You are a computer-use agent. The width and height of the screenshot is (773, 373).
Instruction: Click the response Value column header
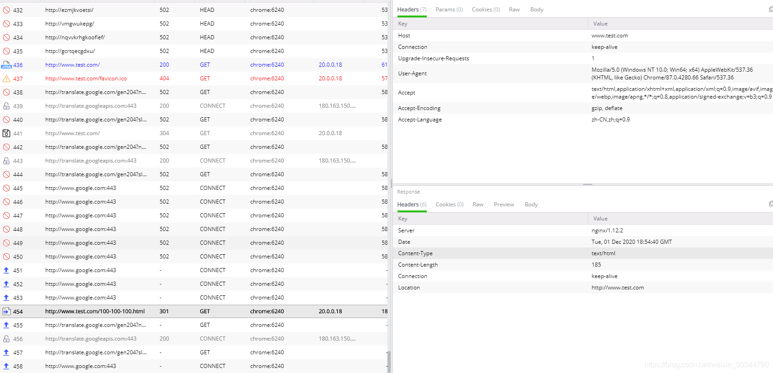681,219
